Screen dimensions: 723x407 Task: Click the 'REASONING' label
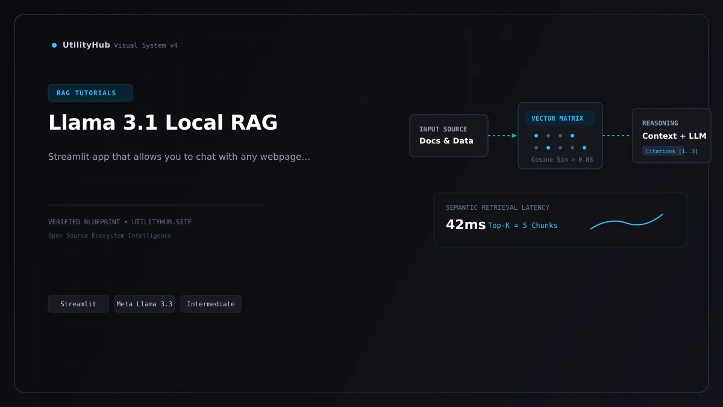tap(660, 123)
